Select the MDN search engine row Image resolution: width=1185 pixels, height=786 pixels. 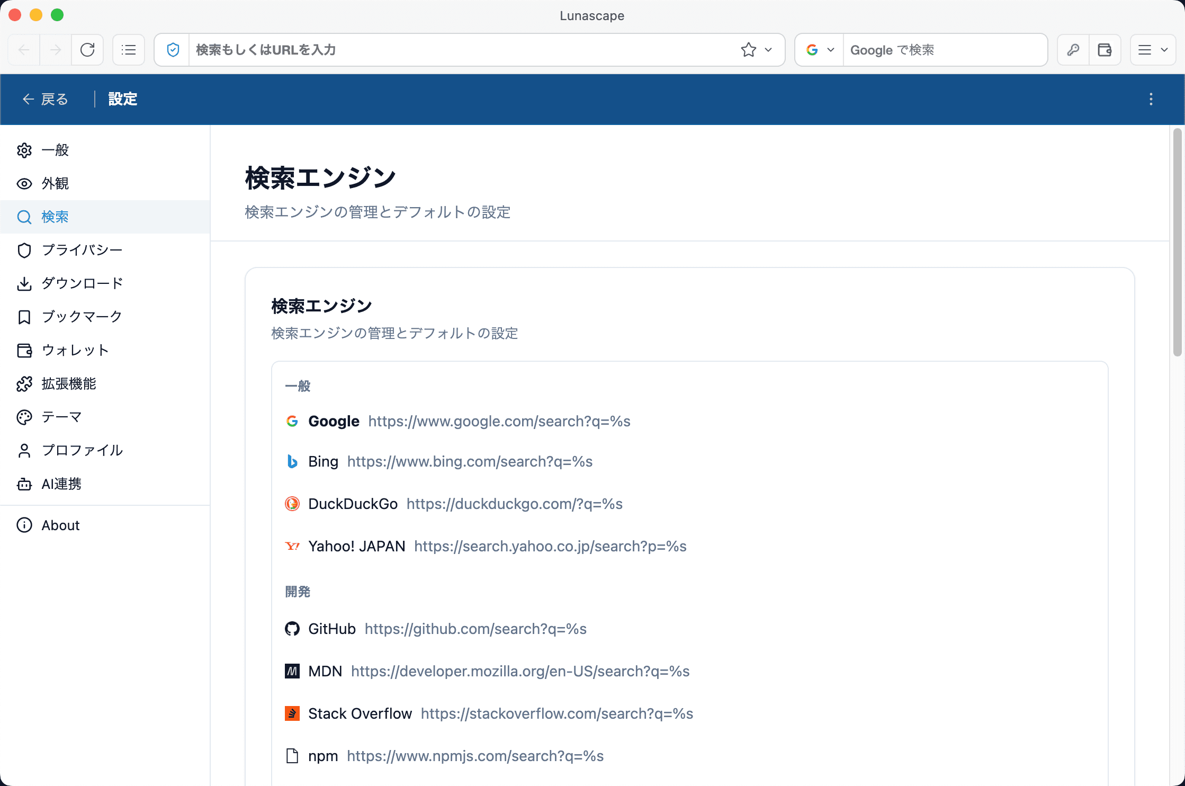[689, 671]
